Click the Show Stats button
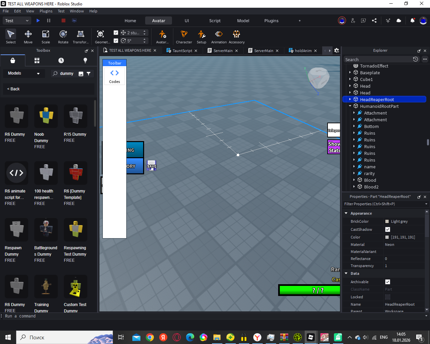 tap(334, 147)
